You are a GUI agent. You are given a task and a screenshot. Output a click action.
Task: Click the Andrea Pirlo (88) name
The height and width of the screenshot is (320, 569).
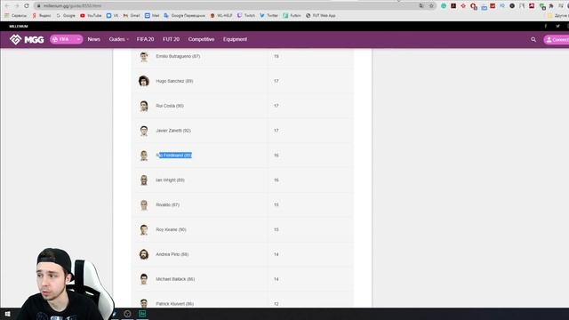(172, 254)
